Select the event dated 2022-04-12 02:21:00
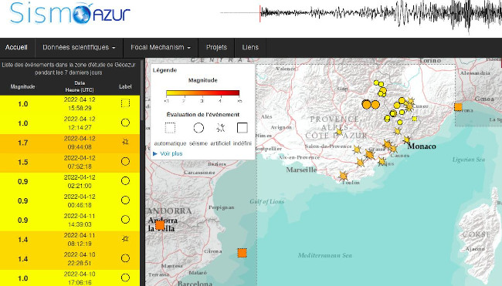Screen dimensions: 502x286 pyautogui.click(x=70, y=181)
